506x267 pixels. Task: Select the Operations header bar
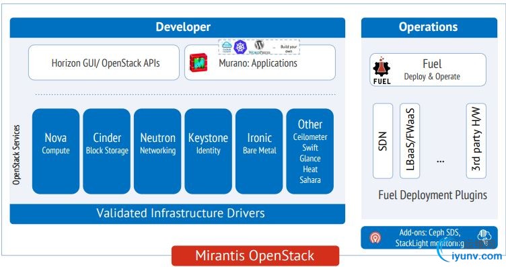(x=429, y=28)
